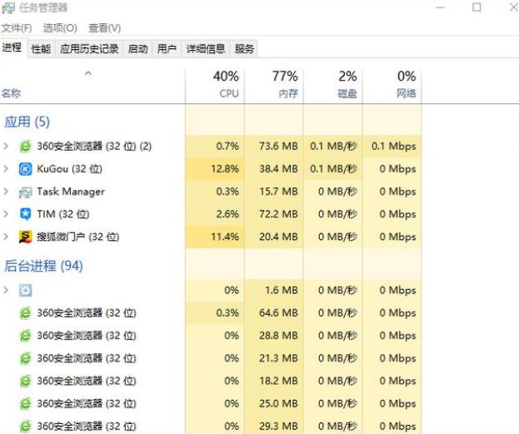Switch to the 启动 tab

(x=137, y=49)
